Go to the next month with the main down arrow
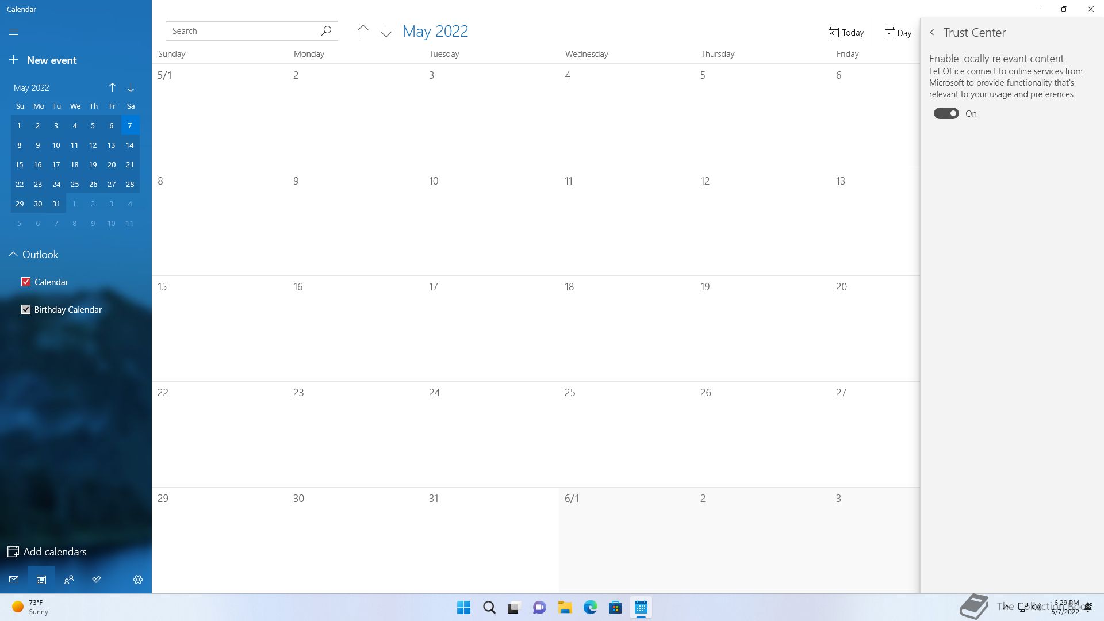The height and width of the screenshot is (621, 1104). [386, 32]
